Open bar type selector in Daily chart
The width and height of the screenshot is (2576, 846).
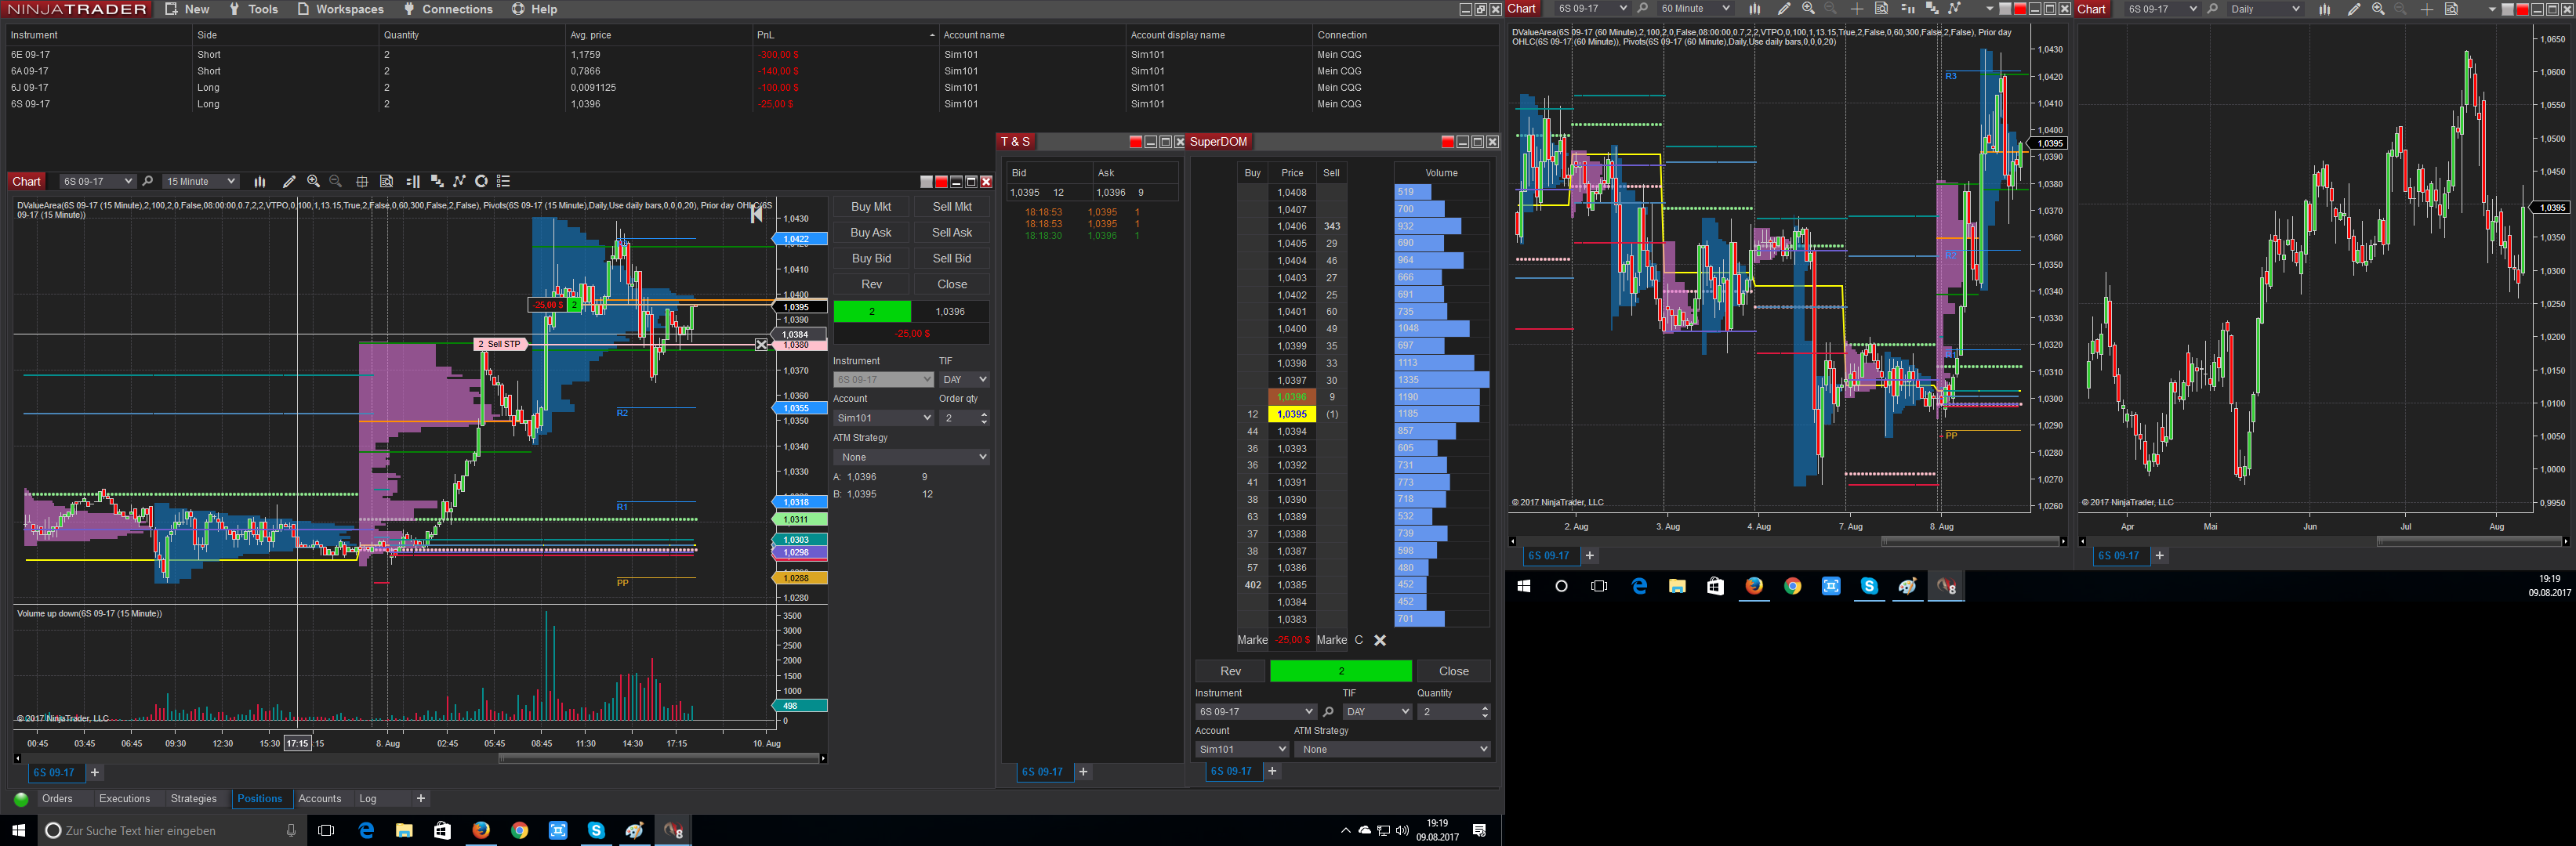point(2325,9)
